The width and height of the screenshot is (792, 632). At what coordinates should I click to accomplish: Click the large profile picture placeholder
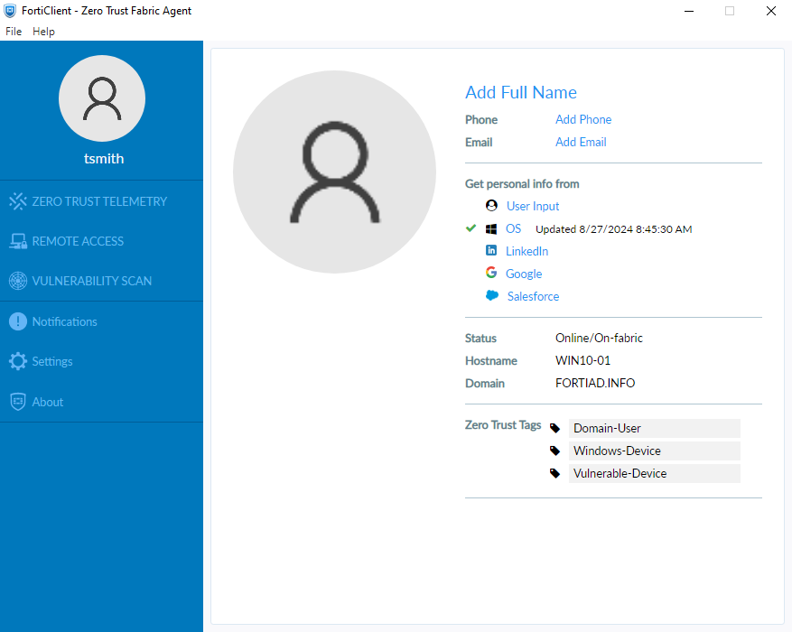pos(334,170)
